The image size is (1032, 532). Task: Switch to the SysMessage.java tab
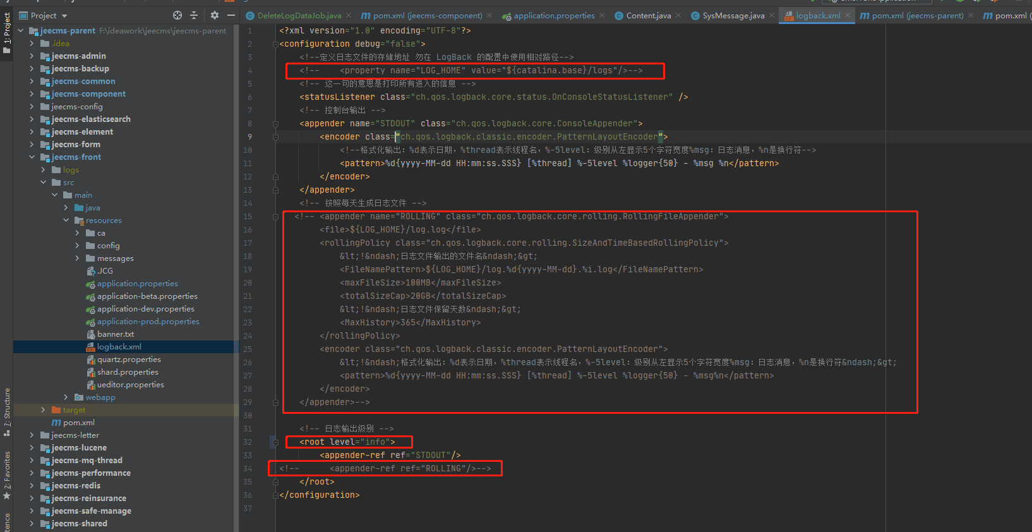[x=733, y=15]
